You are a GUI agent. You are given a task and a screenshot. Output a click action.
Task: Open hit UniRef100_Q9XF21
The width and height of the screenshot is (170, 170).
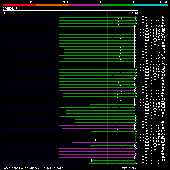152,58
